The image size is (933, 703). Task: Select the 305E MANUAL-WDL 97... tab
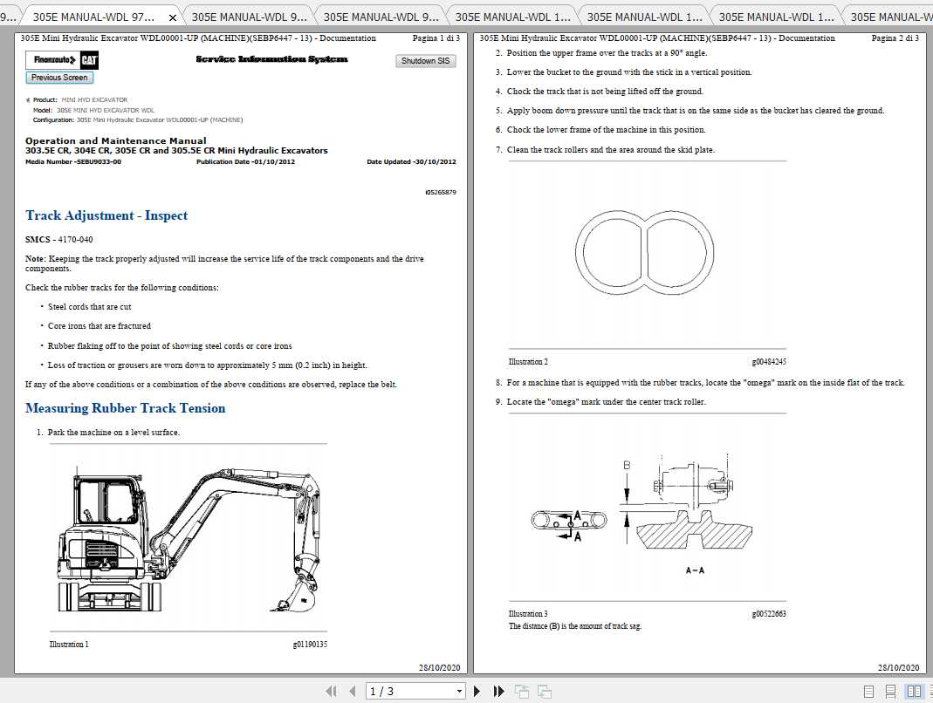pyautogui.click(x=93, y=17)
